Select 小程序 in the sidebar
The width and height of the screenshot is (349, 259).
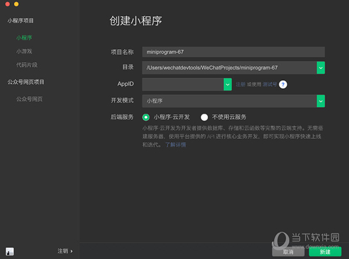(x=24, y=38)
